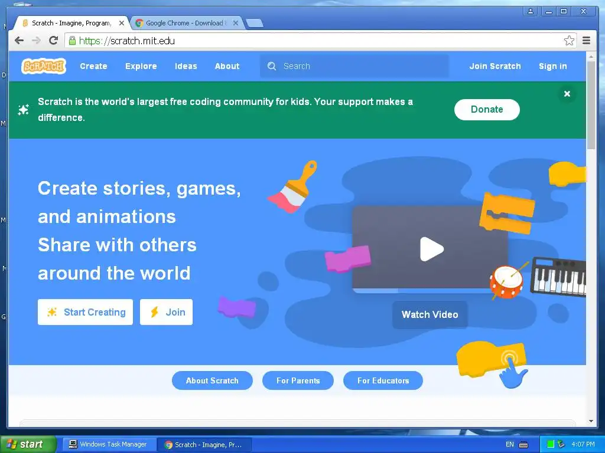
Task: Click the Windows start button
Action: (x=28, y=445)
